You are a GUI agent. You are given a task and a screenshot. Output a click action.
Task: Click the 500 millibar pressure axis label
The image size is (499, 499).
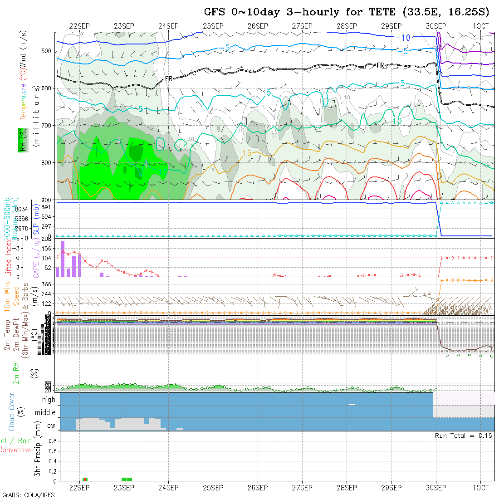45,51
